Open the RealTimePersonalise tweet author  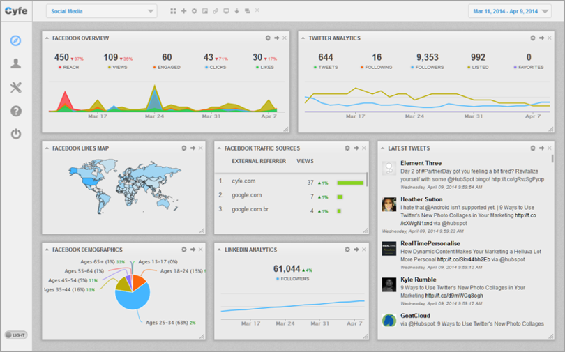point(430,244)
